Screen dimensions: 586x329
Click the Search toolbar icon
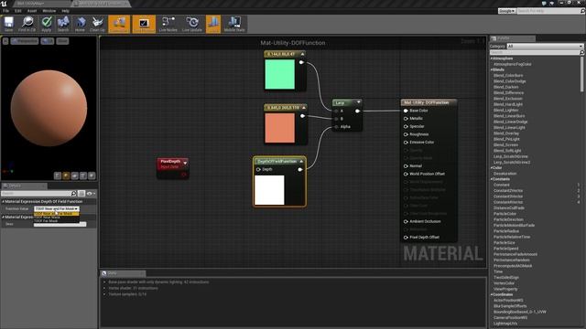pyautogui.click(x=63, y=24)
